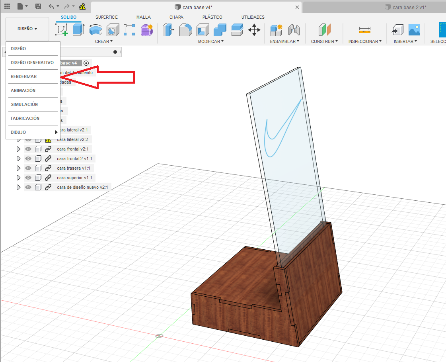Open the CONSTRUIR dropdown
The image size is (446, 362).
[324, 41]
